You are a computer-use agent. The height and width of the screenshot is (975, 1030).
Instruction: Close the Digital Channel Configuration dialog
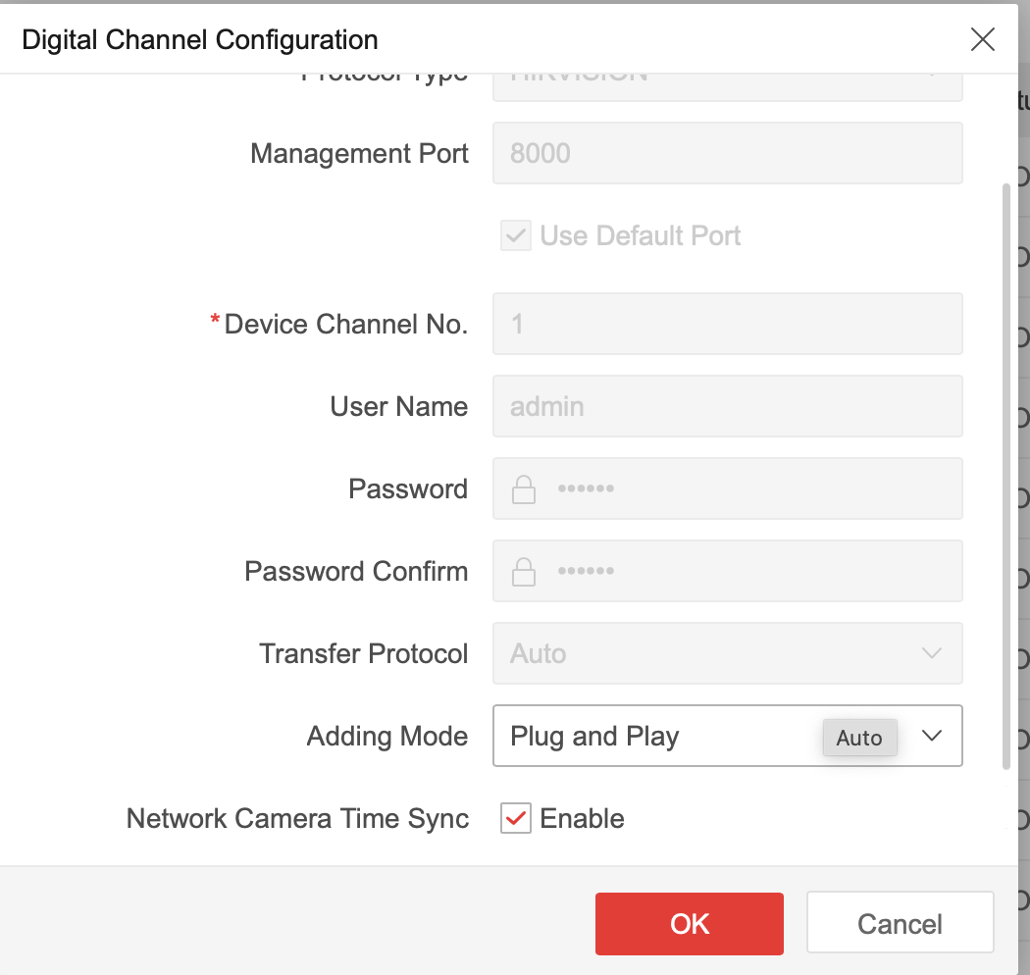point(982,39)
